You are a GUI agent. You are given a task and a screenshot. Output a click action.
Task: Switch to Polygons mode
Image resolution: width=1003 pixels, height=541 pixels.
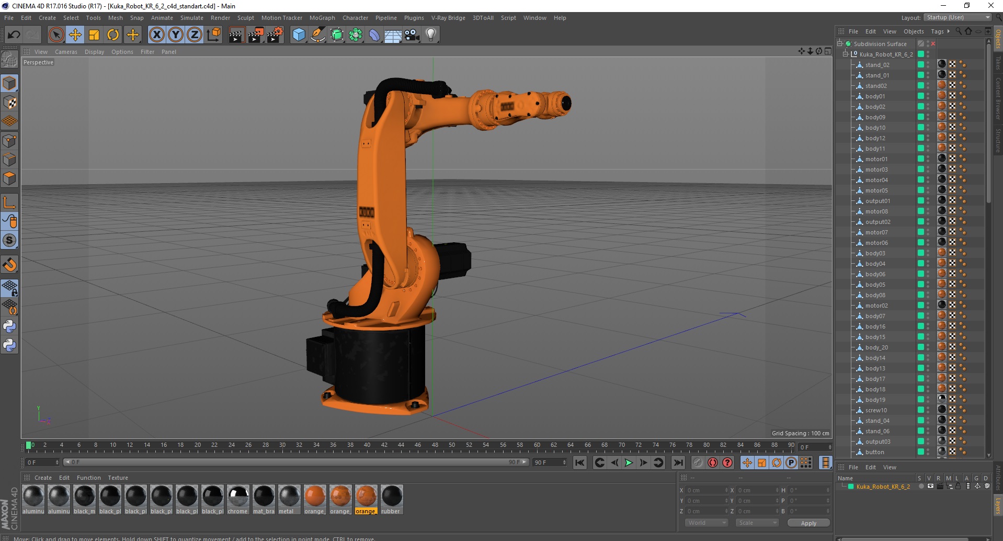tap(9, 178)
